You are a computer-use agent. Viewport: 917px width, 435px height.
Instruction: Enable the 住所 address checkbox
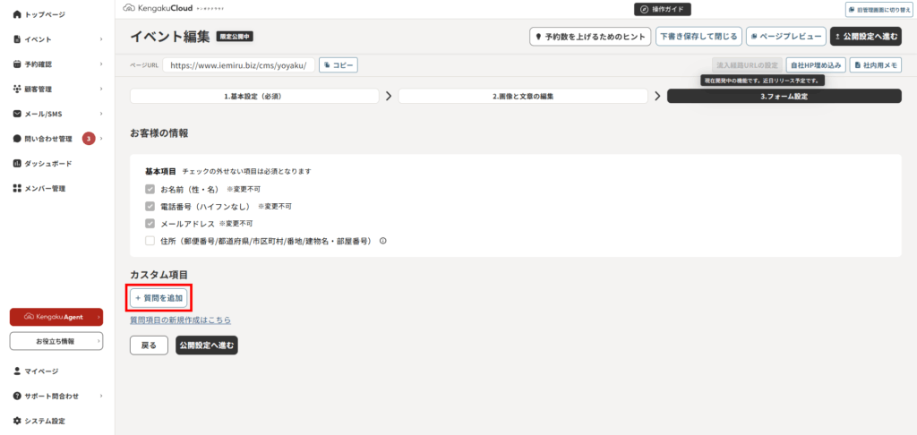click(x=150, y=240)
